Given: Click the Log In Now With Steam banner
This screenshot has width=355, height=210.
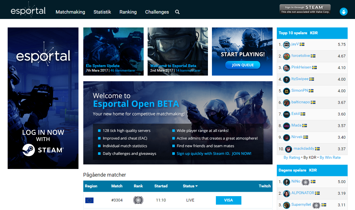Looking at the screenshot, I should [x=43, y=98].
